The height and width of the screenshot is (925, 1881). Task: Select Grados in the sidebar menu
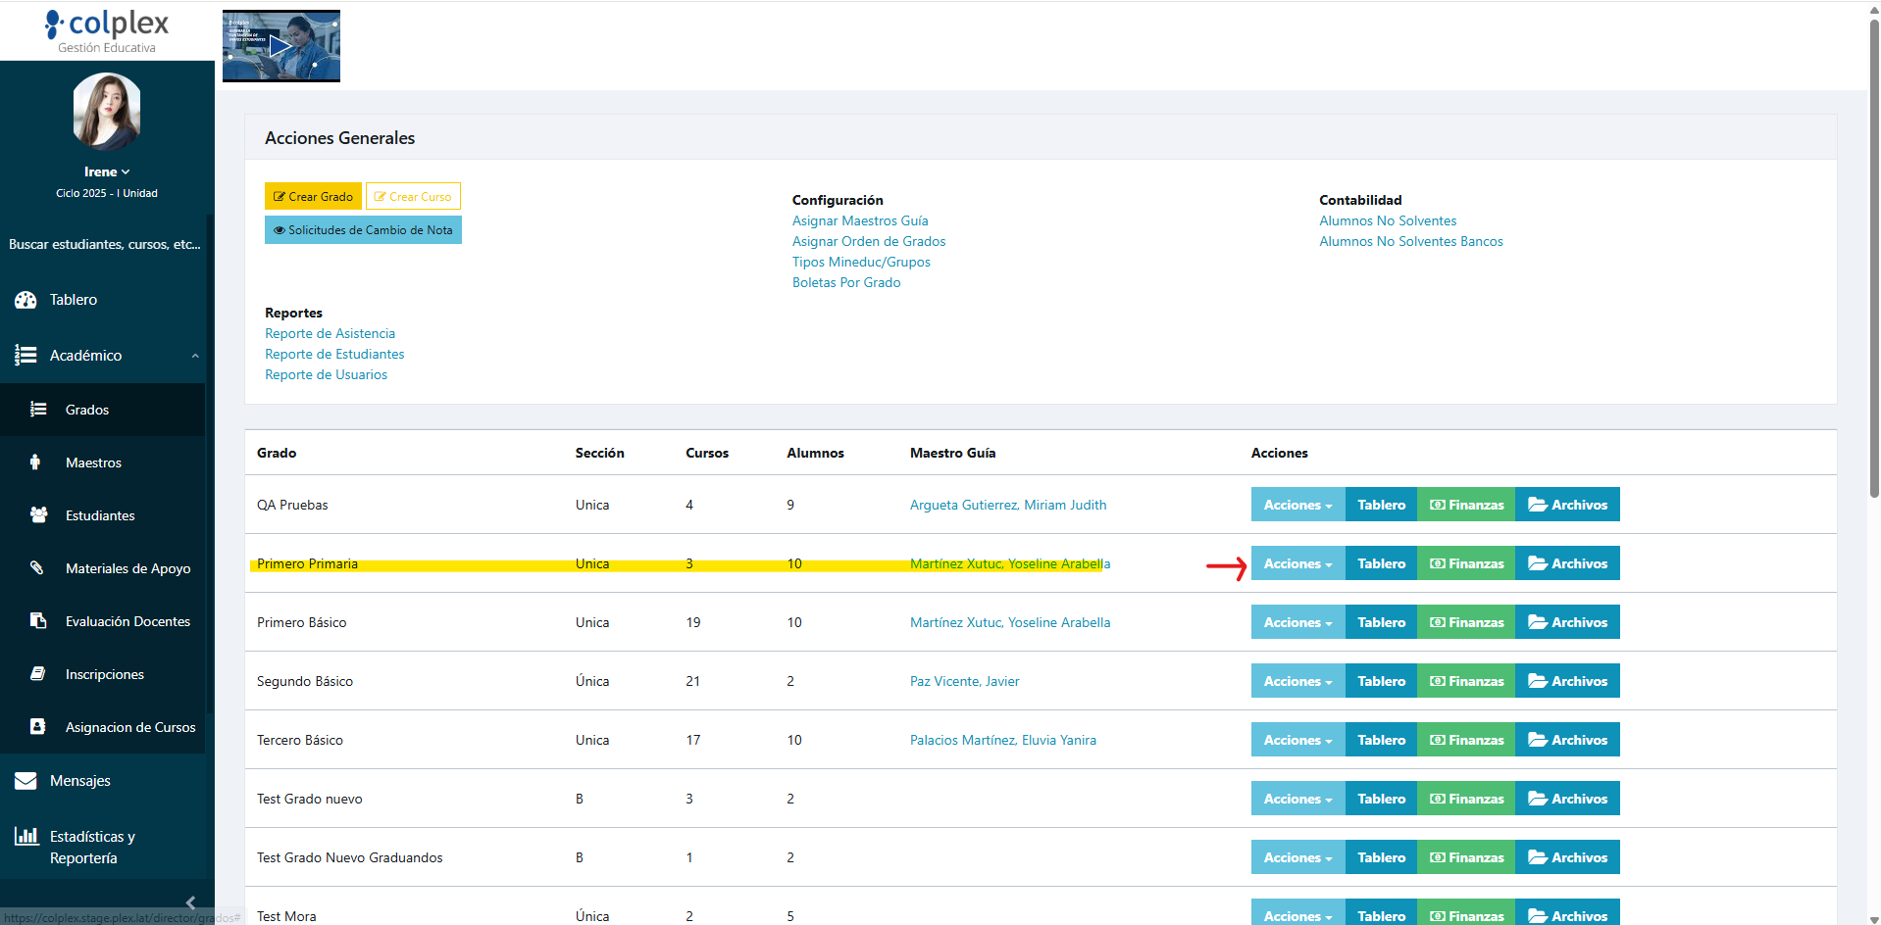pyautogui.click(x=87, y=410)
